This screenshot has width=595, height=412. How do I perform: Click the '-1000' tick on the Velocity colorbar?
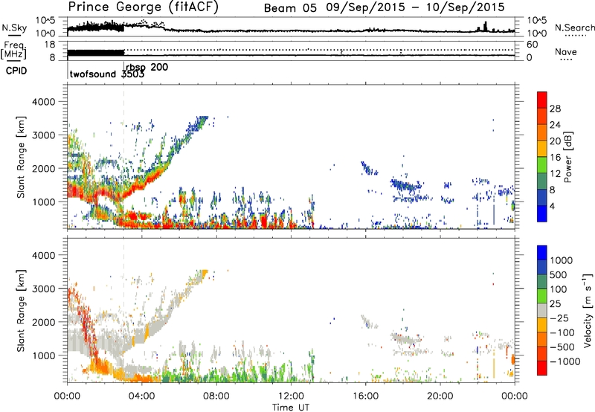[x=565, y=361]
